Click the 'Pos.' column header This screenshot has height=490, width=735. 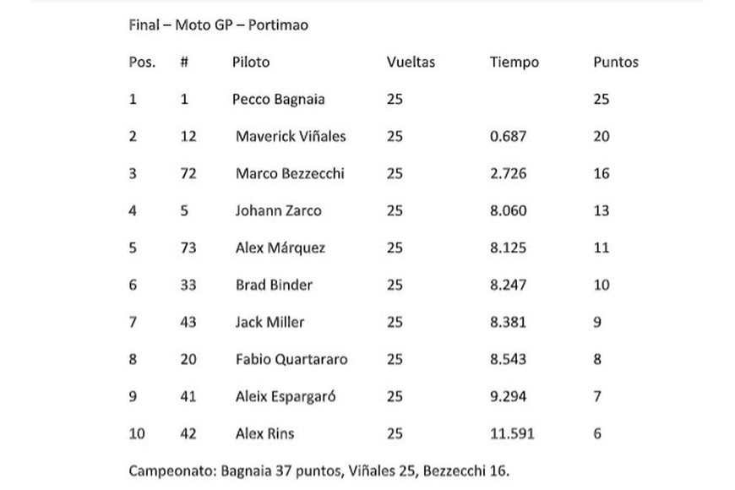click(x=142, y=62)
